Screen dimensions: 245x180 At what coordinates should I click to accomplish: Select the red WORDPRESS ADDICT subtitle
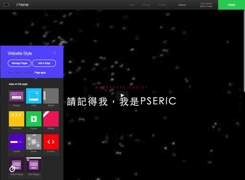coord(121,87)
